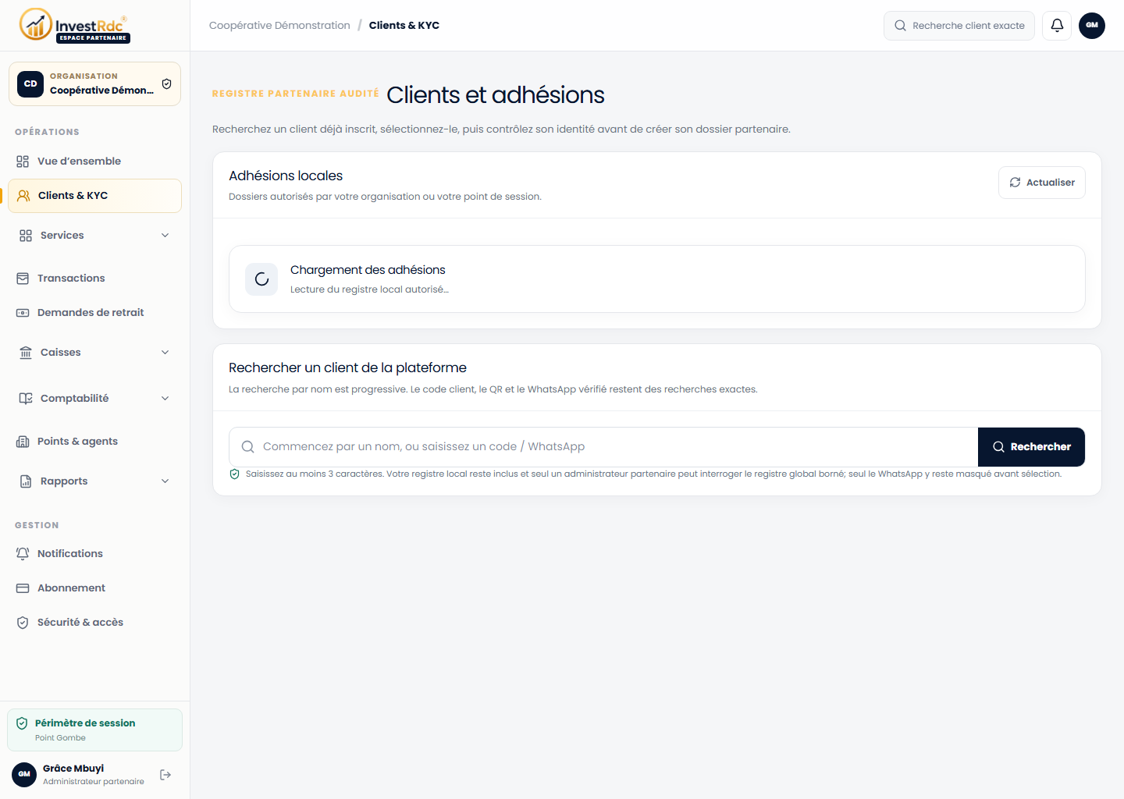Click the Points & agents building icon
Viewport: 1124px width, 799px height.
(x=23, y=442)
